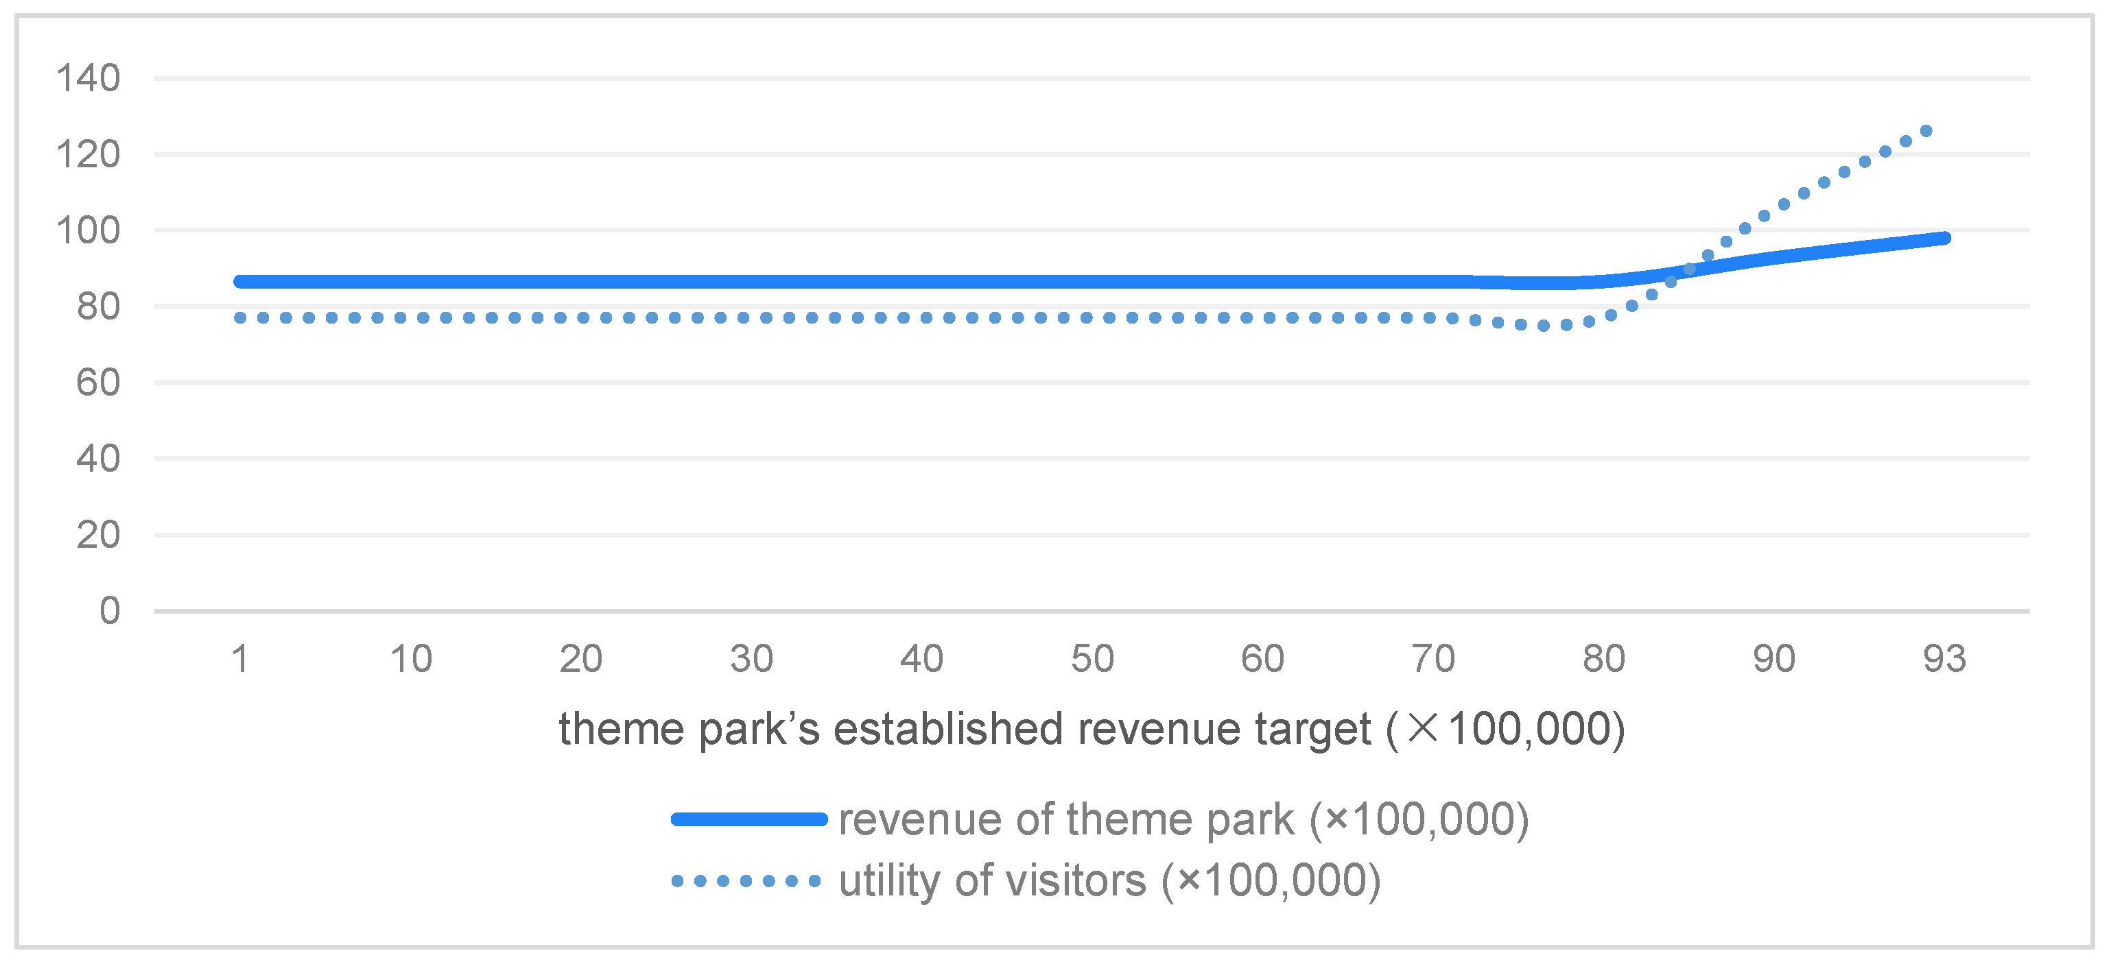Click the y-axis label 140
The height and width of the screenshot is (964, 2111).
(88, 79)
